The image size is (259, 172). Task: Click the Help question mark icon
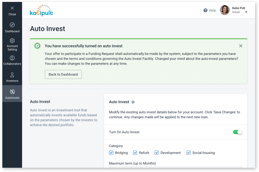click(x=205, y=11)
